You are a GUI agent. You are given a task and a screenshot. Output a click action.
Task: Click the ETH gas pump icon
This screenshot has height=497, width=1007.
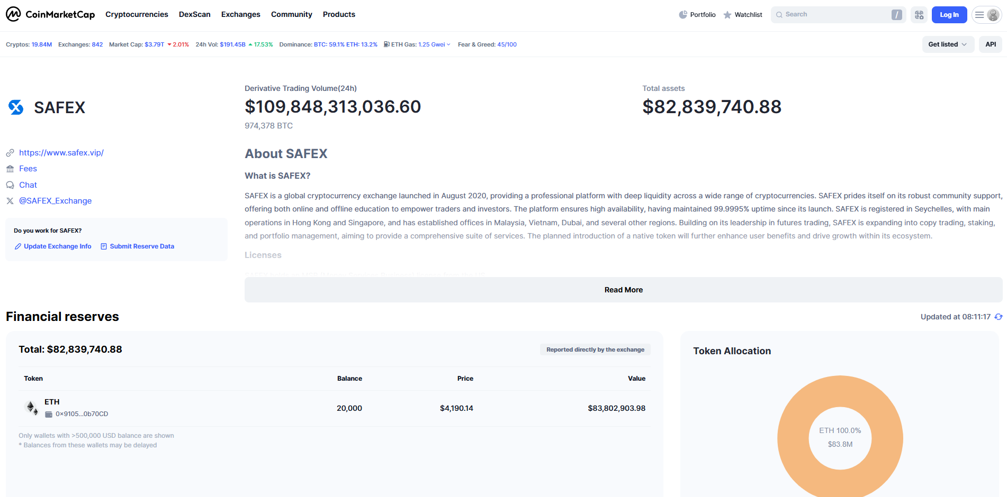386,44
